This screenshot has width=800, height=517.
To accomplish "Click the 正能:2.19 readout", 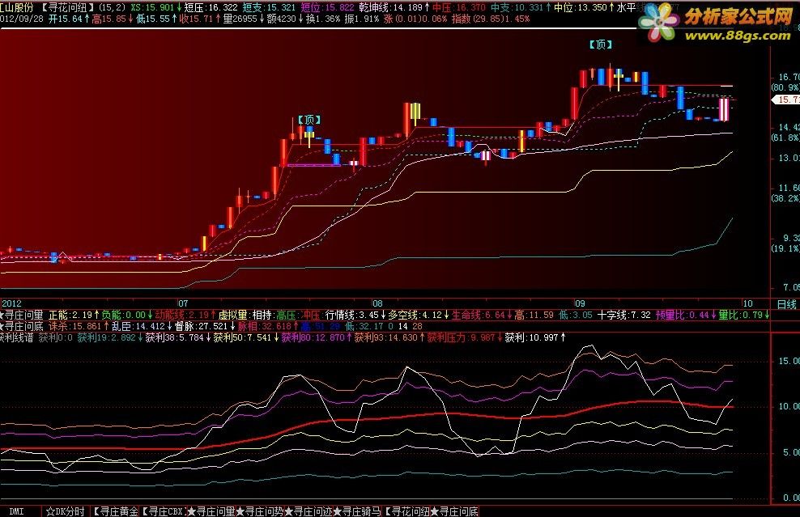I will coord(74,315).
